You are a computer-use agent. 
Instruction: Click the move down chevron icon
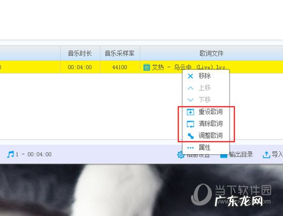point(190,100)
